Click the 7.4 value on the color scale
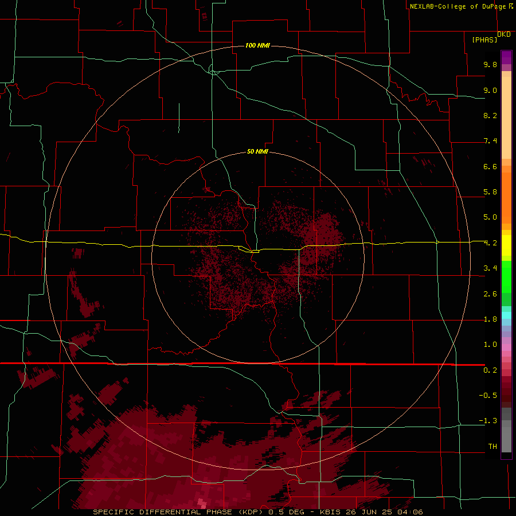Viewport: 516px width, 516px height. click(490, 141)
